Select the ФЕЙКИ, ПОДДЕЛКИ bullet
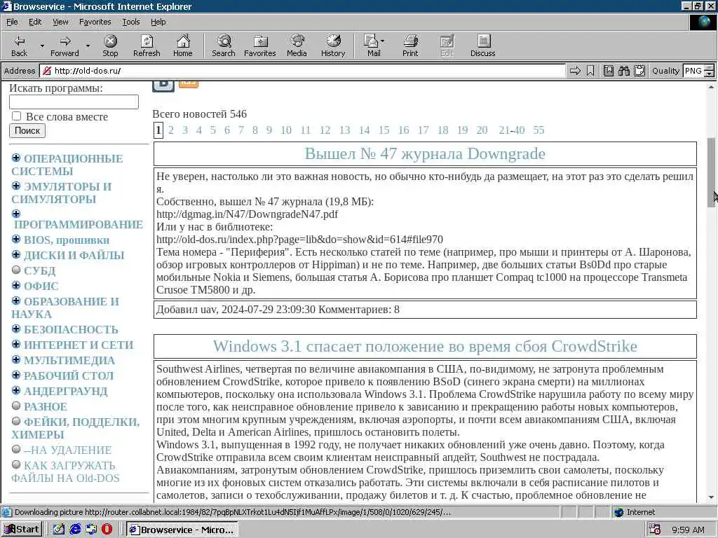 click(16, 421)
